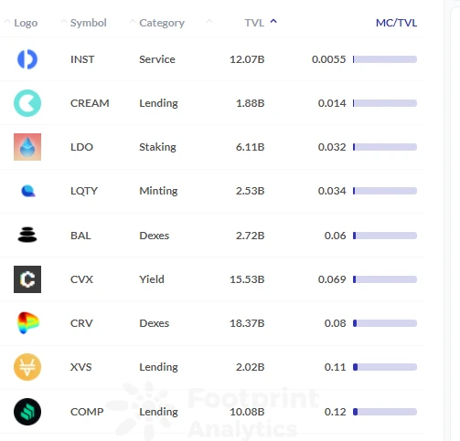Click the COMP green logo
This screenshot has width=460, height=441.
[x=27, y=412]
